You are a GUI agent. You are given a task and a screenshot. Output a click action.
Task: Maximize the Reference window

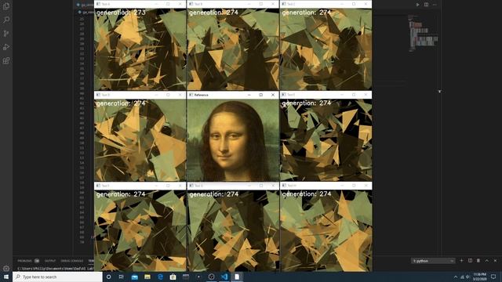[x=261, y=95]
